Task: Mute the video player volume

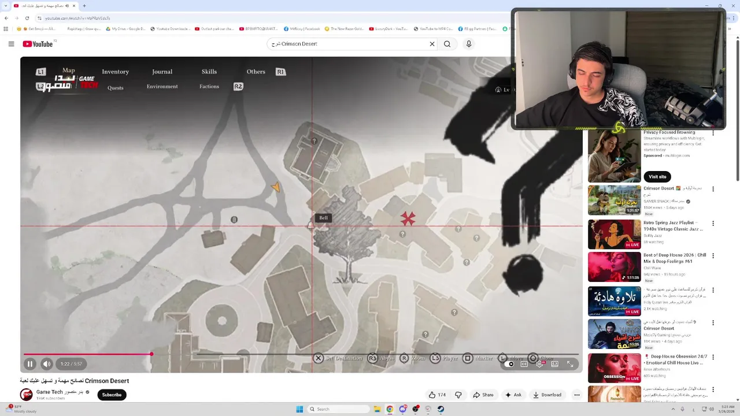Action: tap(47, 364)
